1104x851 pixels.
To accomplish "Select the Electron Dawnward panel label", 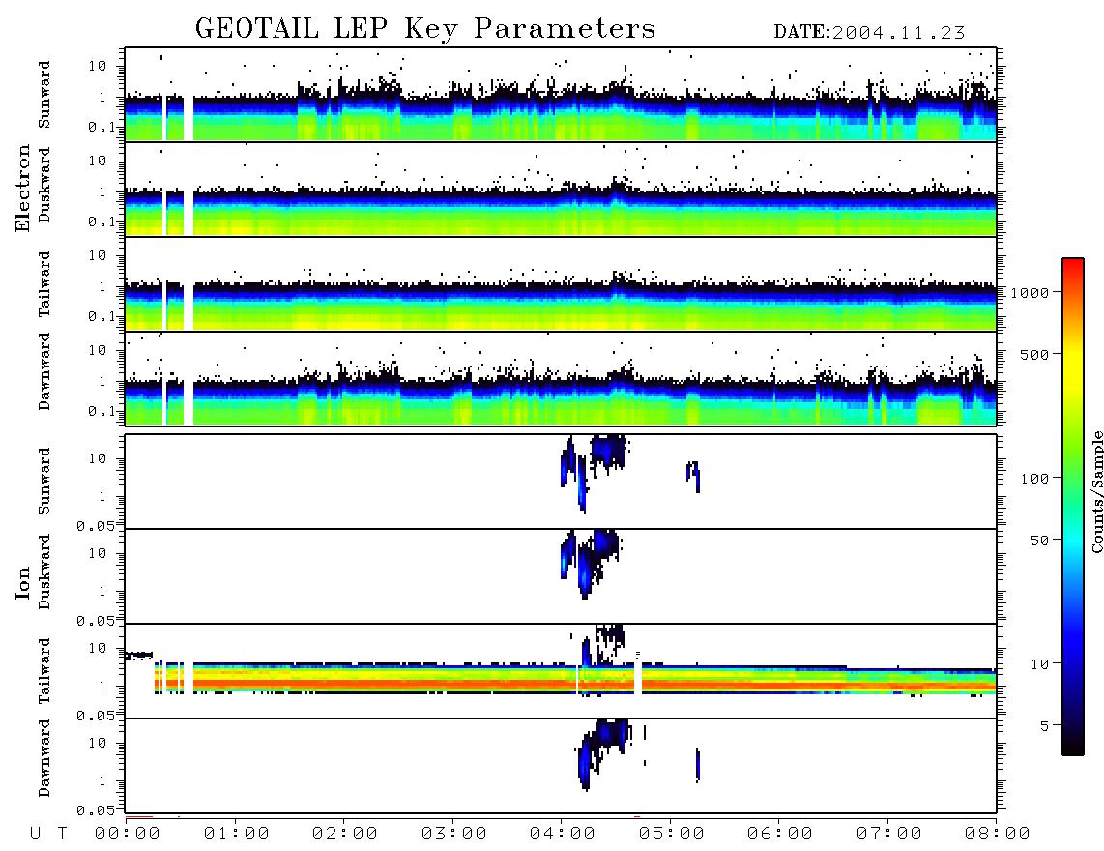I will (44, 371).
